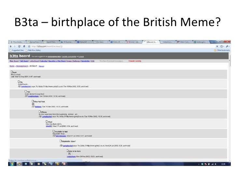Viewport: 237px width, 178px height.
Task: Open the author link under 'nice to be here'
Action: [71, 156]
